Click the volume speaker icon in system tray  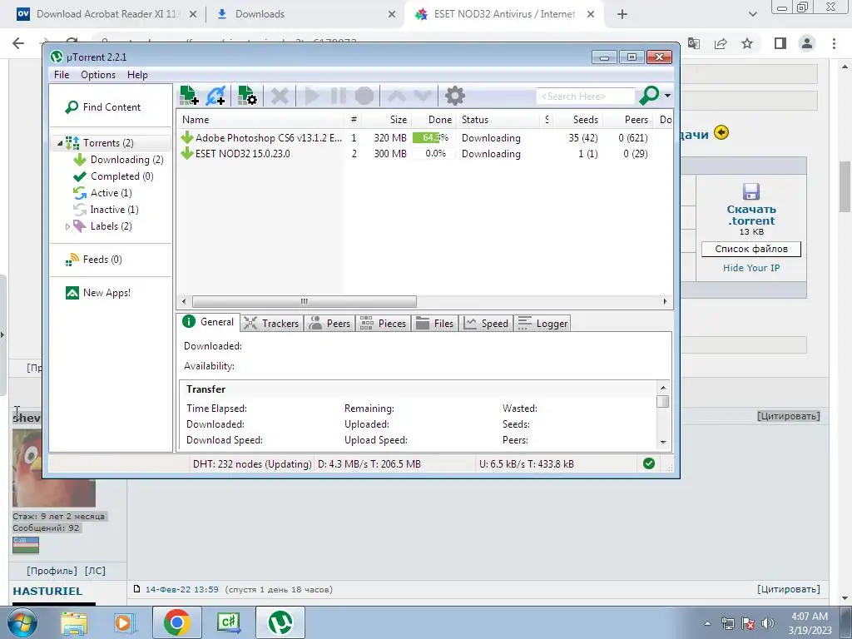pos(768,623)
